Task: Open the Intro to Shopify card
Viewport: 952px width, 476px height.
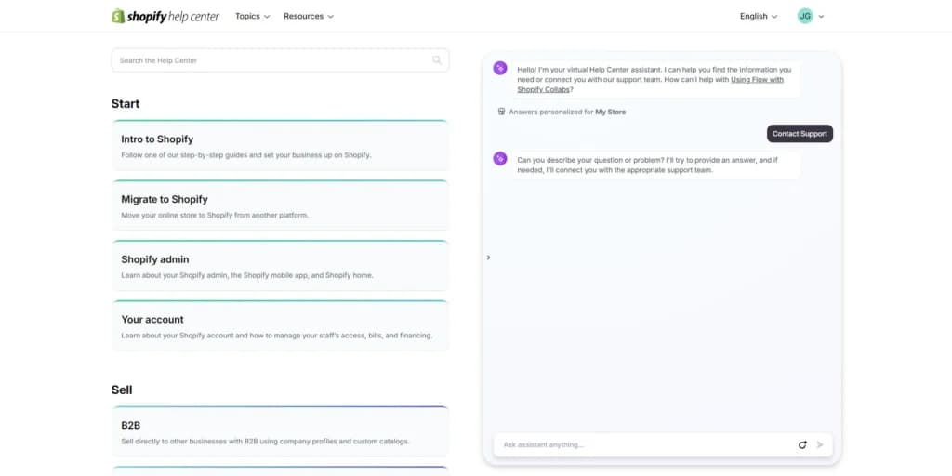Action: [x=280, y=146]
